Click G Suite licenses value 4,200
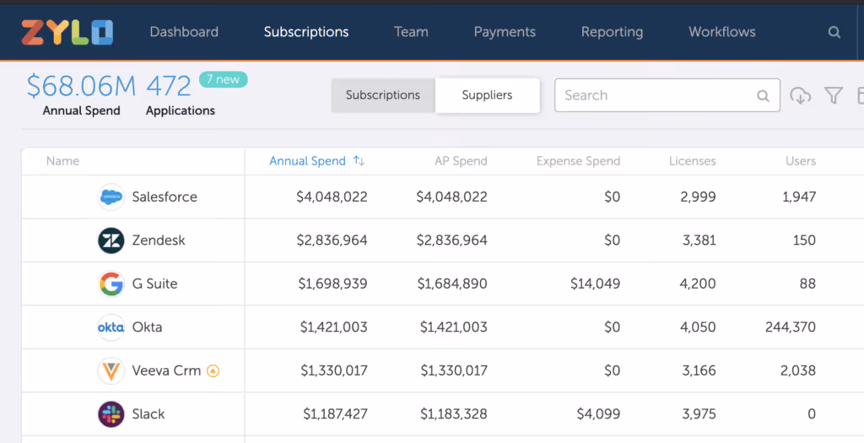This screenshot has width=864, height=443. (698, 284)
